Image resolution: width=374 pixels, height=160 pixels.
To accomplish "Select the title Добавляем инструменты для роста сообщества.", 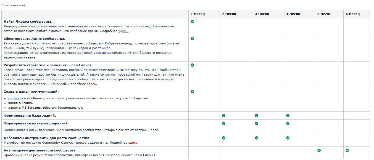I will [x=47, y=138].
